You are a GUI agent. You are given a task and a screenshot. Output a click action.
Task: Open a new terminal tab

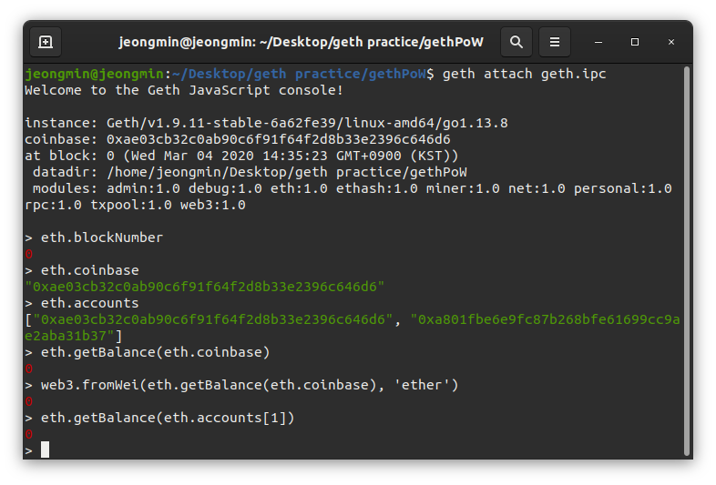[46, 42]
